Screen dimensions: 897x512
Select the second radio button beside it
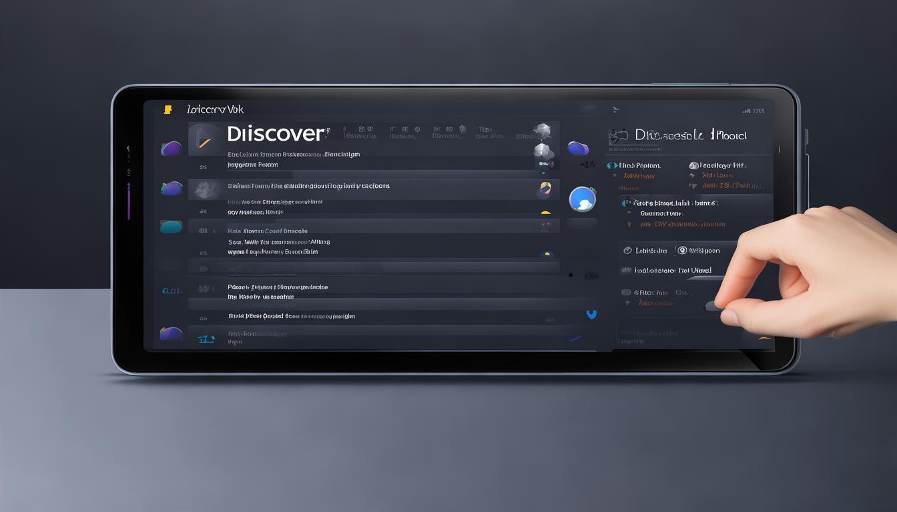pyautogui.click(x=681, y=250)
